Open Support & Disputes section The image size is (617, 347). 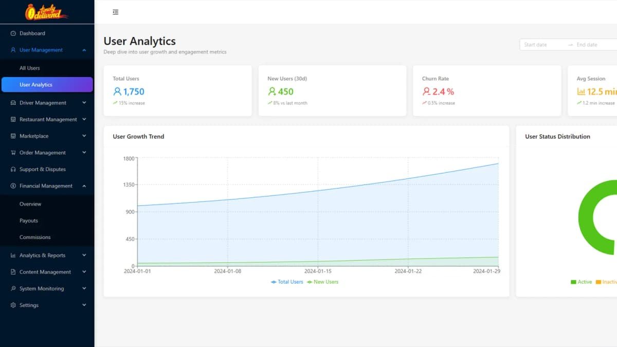47,169
